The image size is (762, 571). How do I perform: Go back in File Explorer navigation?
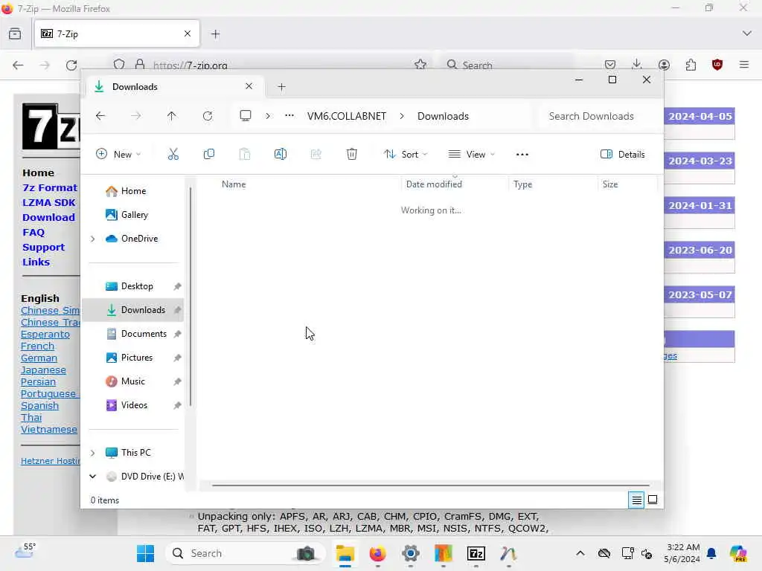100,116
